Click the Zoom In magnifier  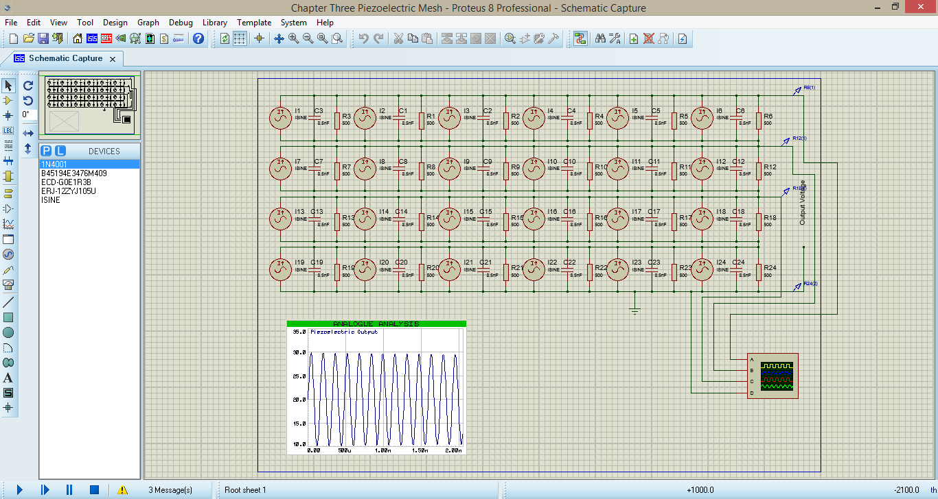tap(294, 38)
